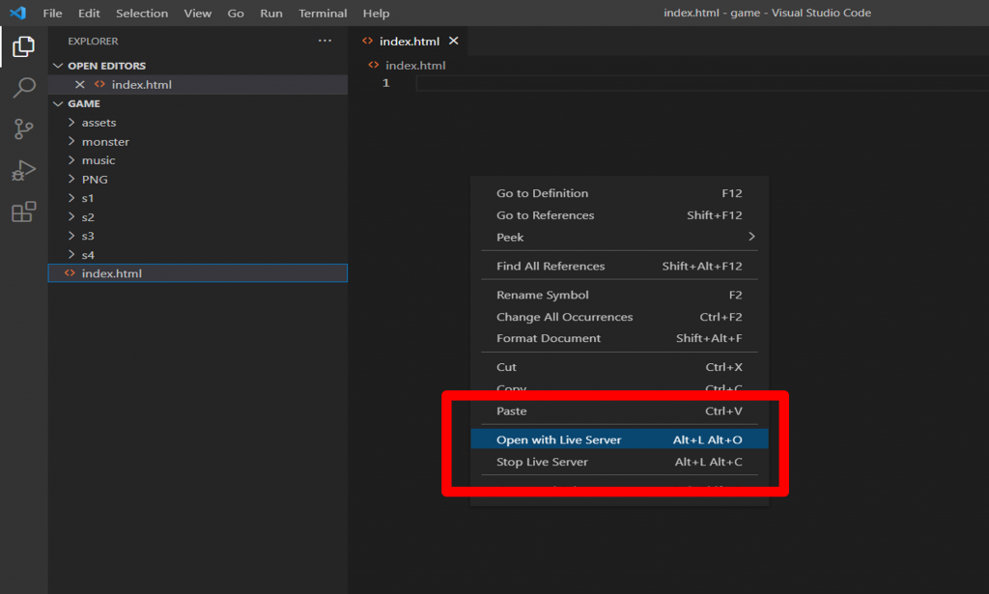Screen dimensions: 989x594
Task: Choose Rename Symbol in context menu
Action: pos(619,295)
